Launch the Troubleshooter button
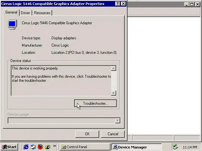The width and height of the screenshot is (202, 151). pyautogui.click(x=95, y=103)
